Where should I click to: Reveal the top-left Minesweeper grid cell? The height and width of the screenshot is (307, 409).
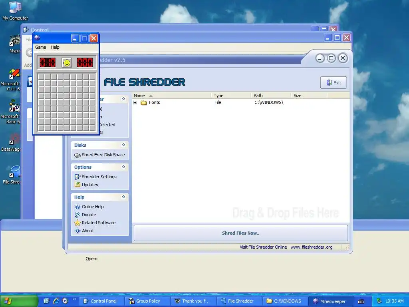41,76
